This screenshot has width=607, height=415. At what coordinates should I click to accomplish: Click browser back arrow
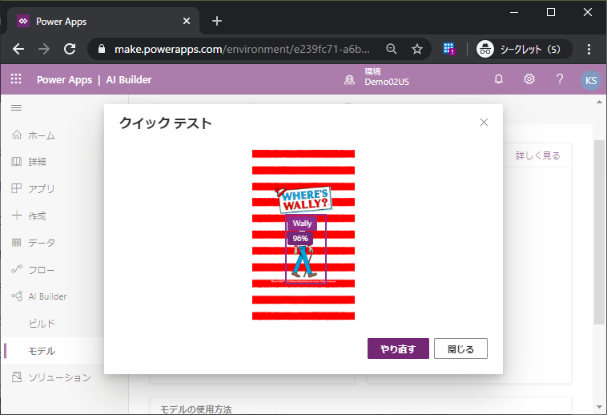(18, 49)
